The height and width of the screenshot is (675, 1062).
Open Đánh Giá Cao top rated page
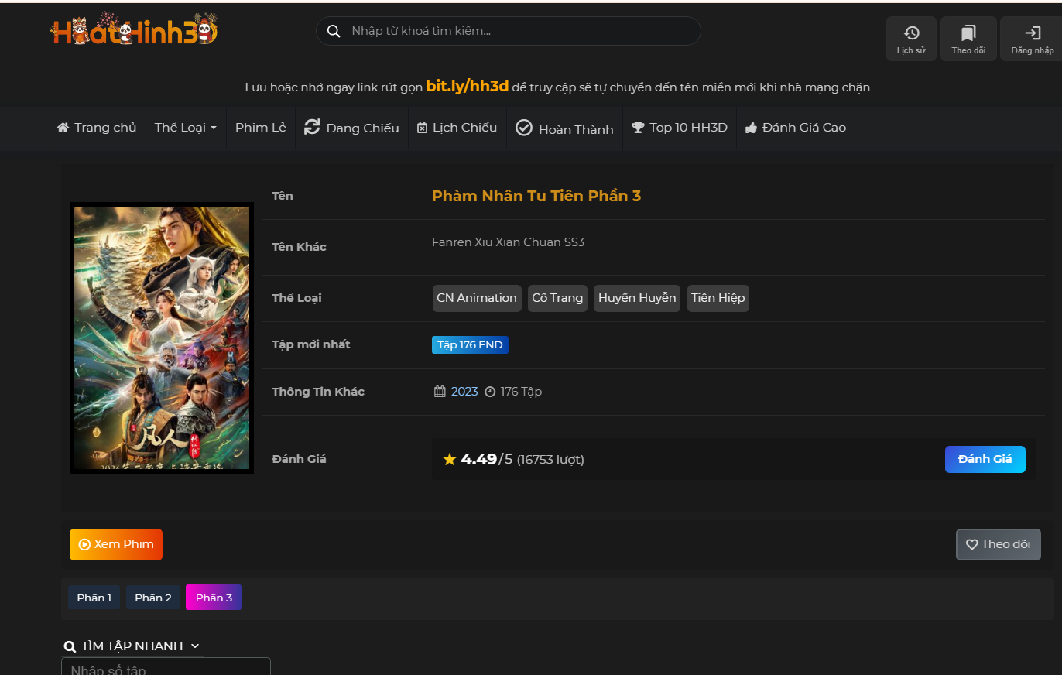pyautogui.click(x=795, y=128)
